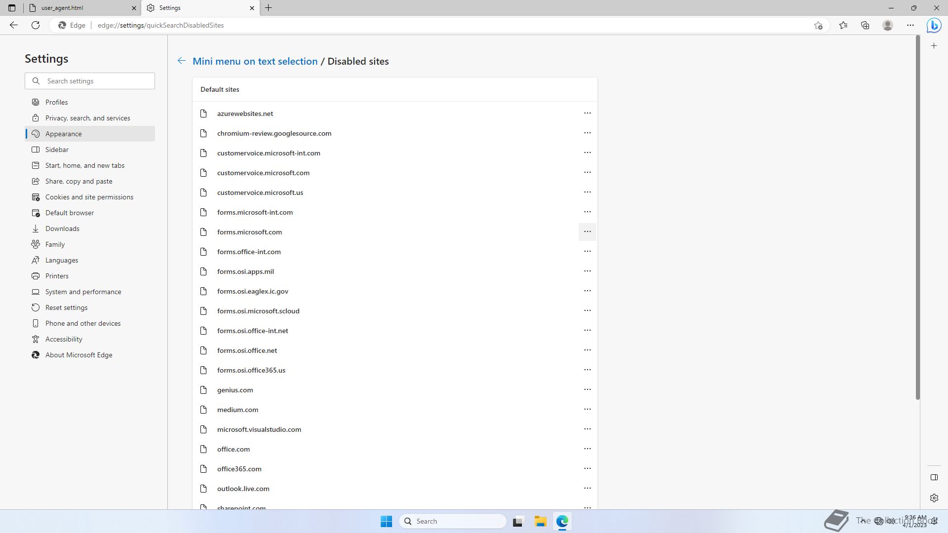948x533 pixels.
Task: Open more options for chromium-review.googlesource.com
Action: point(587,133)
